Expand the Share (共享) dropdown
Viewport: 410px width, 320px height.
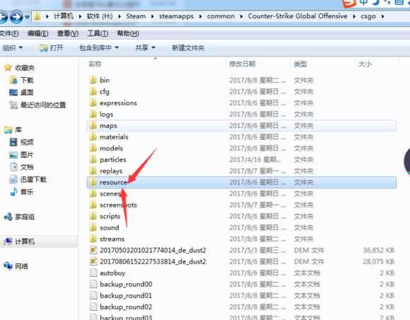pos(145,48)
